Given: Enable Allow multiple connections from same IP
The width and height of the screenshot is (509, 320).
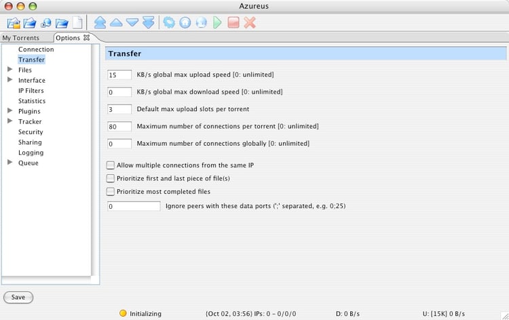Looking at the screenshot, I should pyautogui.click(x=111, y=165).
